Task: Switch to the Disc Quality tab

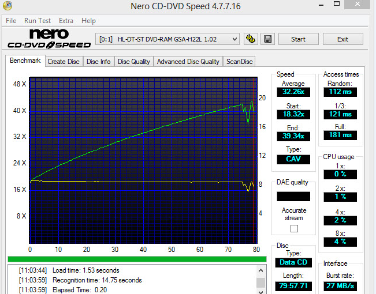Action: 134,62
